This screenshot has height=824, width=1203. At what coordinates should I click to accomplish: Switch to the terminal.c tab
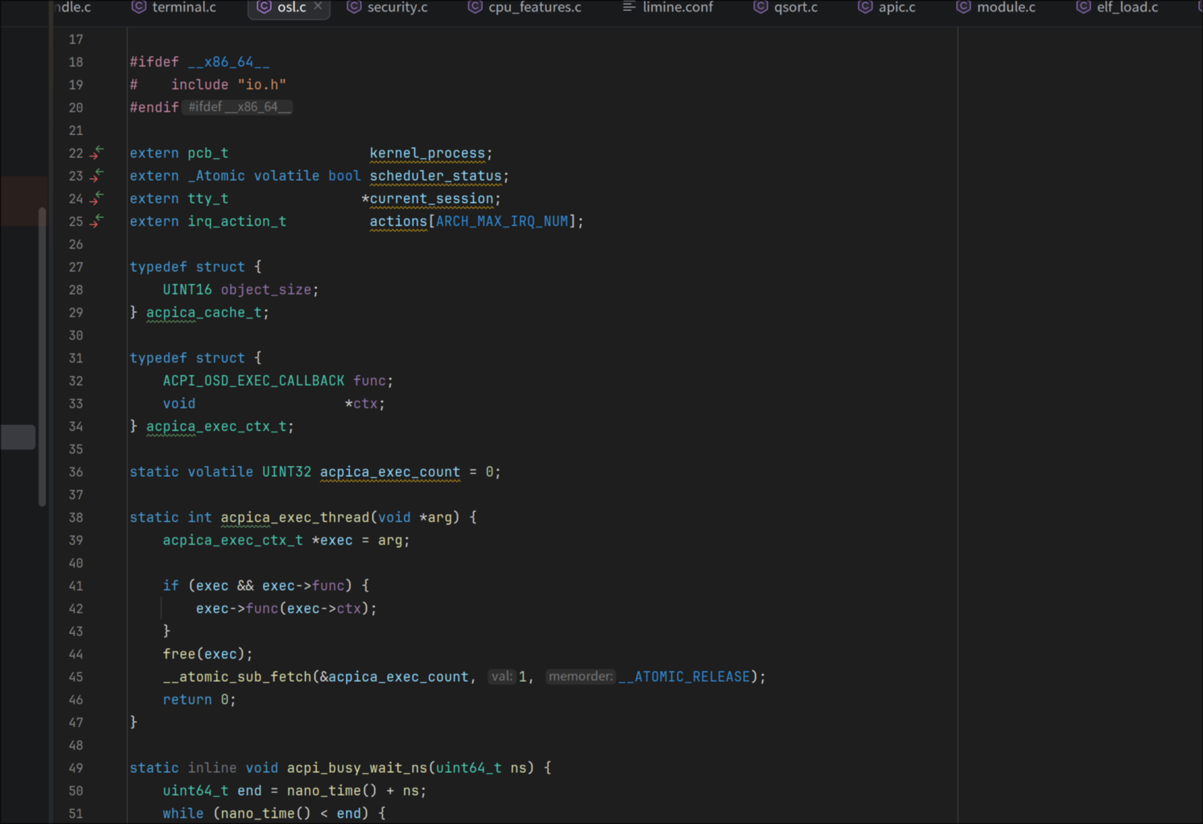click(x=183, y=7)
